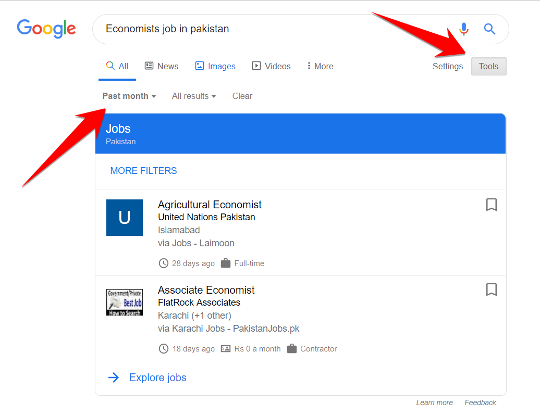540x415 pixels.
Task: Toggle the Tools button
Action: coord(489,67)
